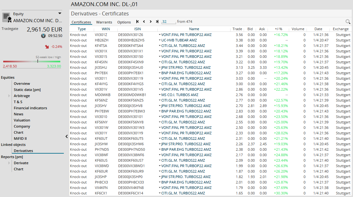
Task: Click the equity certificate document icon
Action: click(7, 17)
